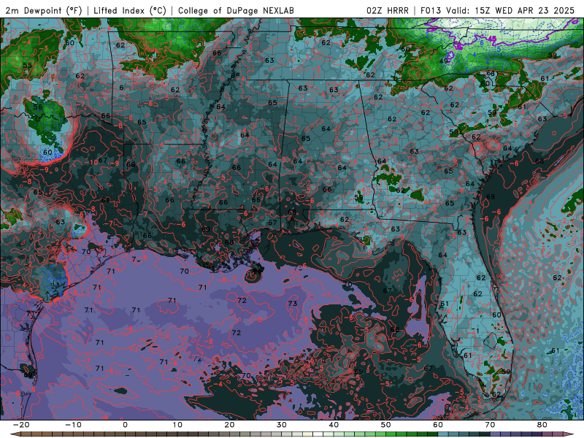This screenshot has width=584, height=438.
Task: Click the 49 dewpoint value on the map
Action: click(x=443, y=61)
